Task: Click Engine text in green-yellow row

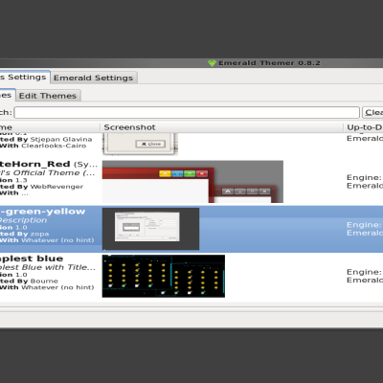Action: 365,225
